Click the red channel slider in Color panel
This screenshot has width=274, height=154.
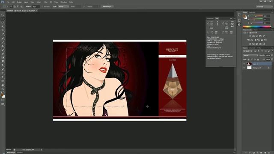click(256, 16)
